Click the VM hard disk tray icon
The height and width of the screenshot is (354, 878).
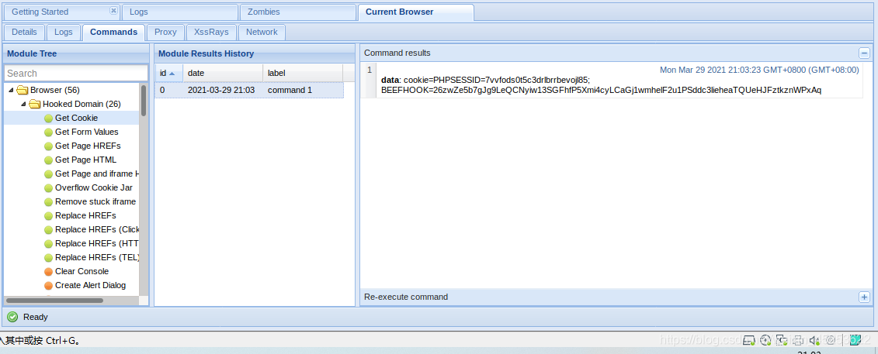(749, 340)
